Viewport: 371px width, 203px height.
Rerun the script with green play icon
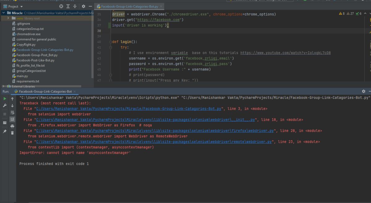(x=5, y=99)
